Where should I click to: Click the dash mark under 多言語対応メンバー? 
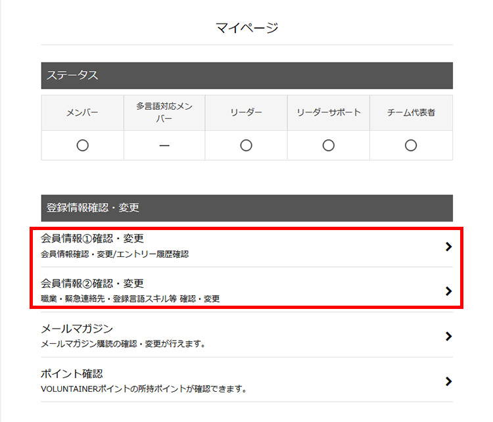[164, 145]
